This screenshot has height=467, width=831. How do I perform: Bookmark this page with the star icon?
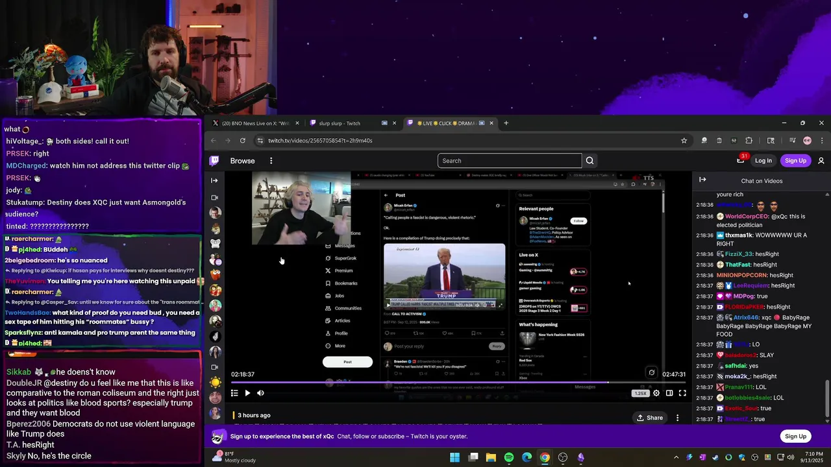(684, 141)
